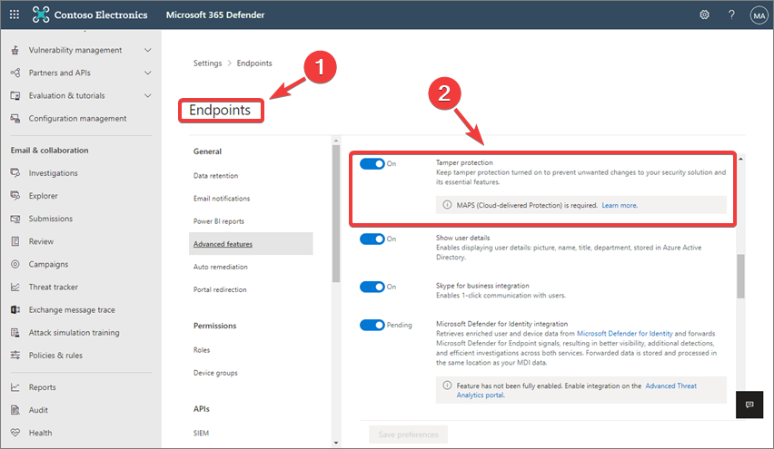
Task: Click the Configuration management icon
Action: 15,118
